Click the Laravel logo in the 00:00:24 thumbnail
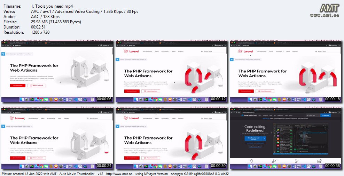 17,118
